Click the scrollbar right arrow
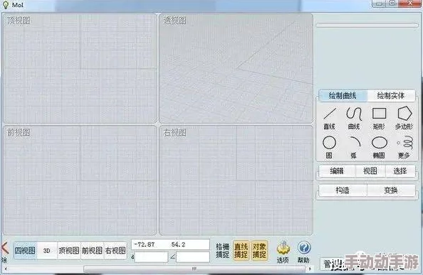 click(310, 269)
